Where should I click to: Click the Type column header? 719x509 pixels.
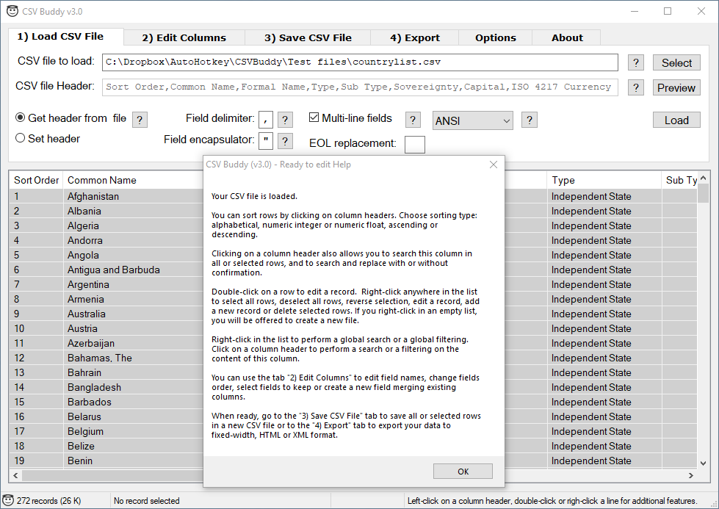click(x=604, y=180)
